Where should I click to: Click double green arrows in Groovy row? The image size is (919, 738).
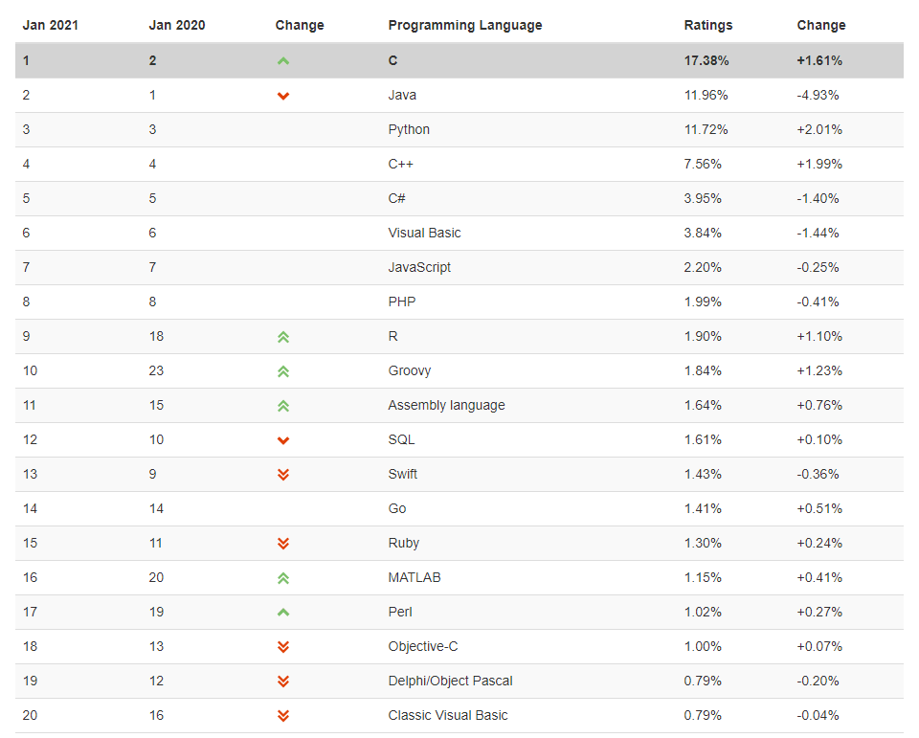click(x=283, y=371)
